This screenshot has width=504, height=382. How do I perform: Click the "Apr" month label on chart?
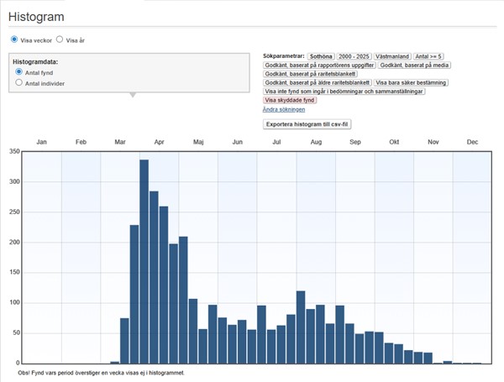click(159, 143)
